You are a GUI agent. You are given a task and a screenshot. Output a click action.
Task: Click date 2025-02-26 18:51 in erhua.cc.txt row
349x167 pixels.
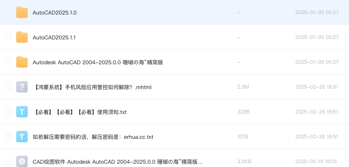click(x=316, y=137)
